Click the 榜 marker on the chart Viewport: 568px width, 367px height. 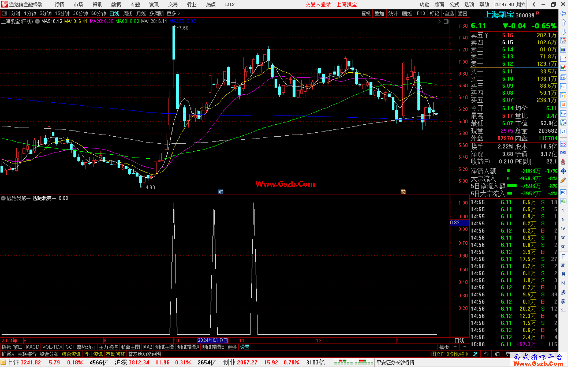point(403,192)
